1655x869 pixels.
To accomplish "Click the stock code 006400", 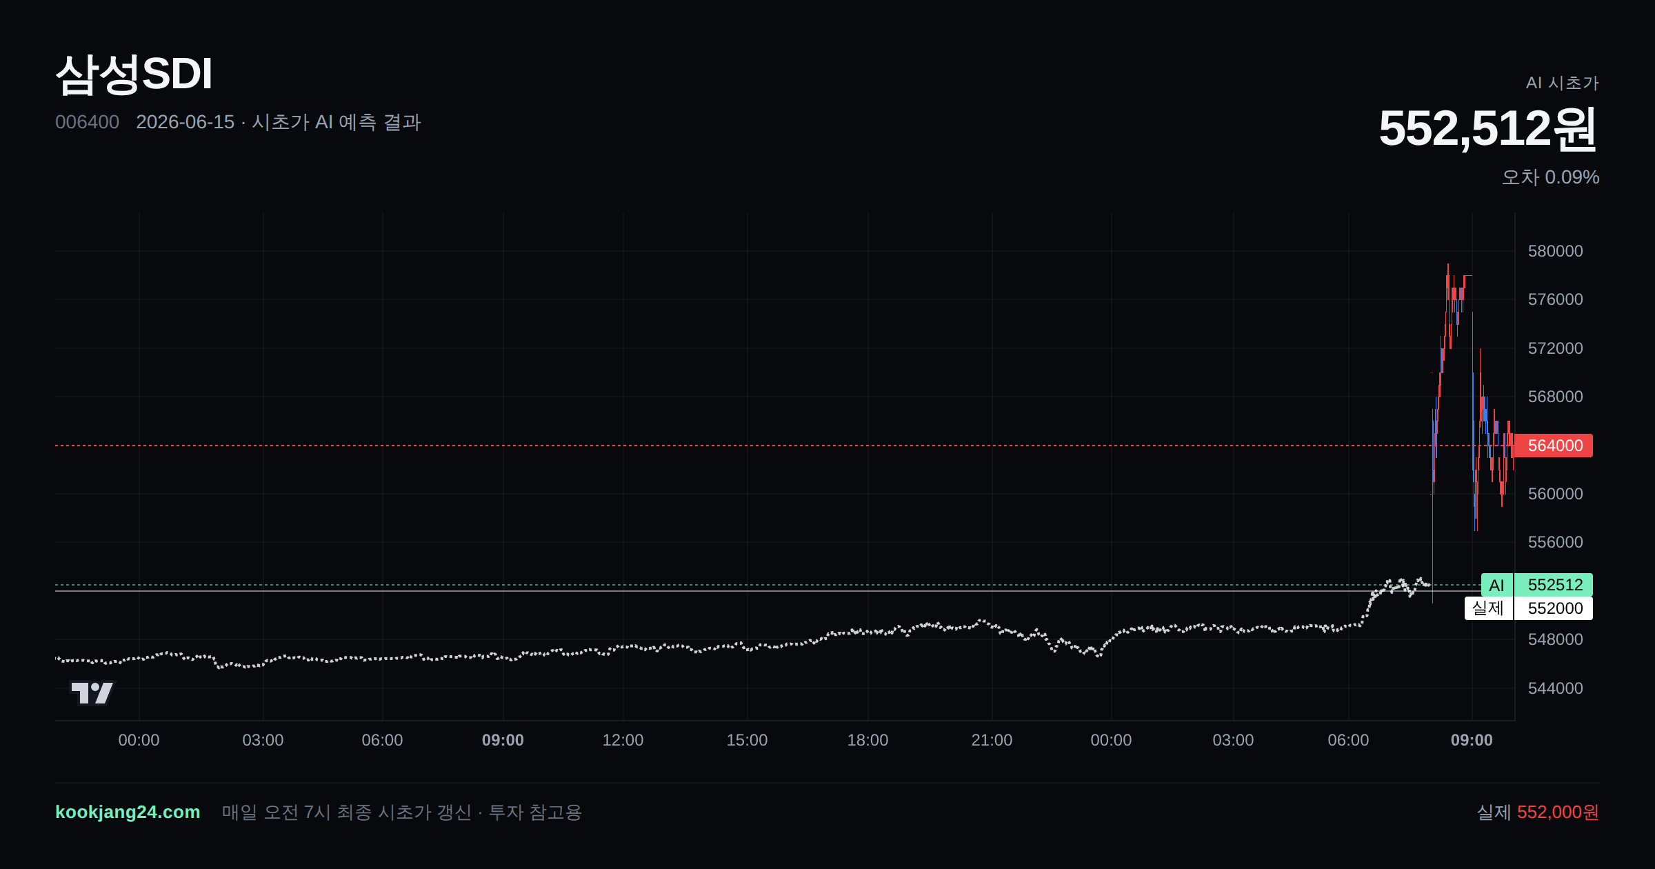I will [87, 122].
